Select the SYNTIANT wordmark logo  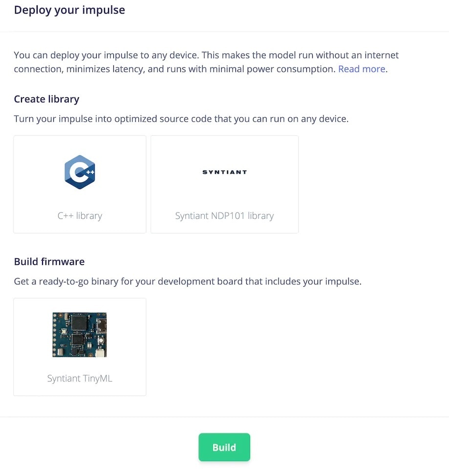(x=225, y=172)
